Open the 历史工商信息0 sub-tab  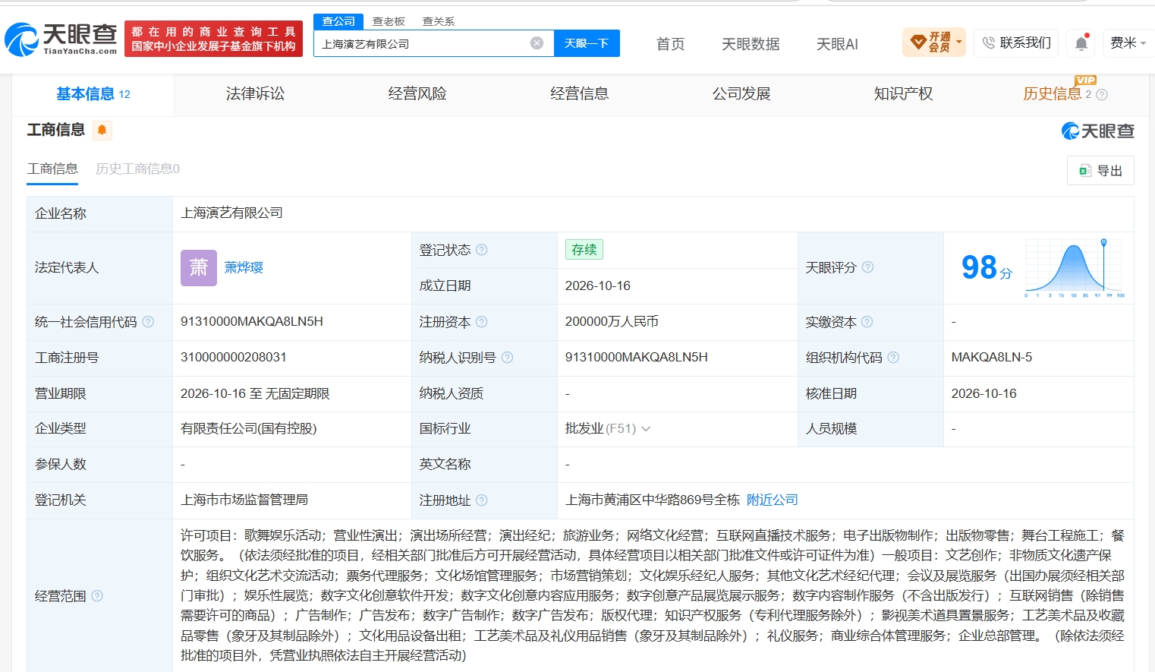point(137,169)
